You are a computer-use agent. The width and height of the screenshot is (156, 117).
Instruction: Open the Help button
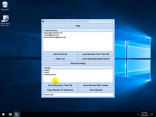click(78, 26)
